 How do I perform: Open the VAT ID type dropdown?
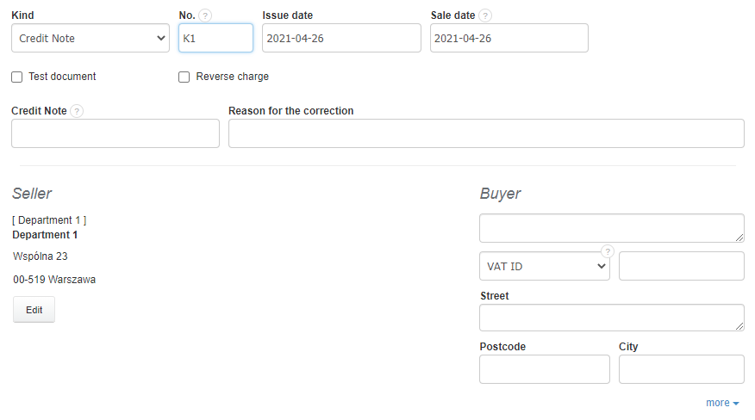tap(544, 266)
